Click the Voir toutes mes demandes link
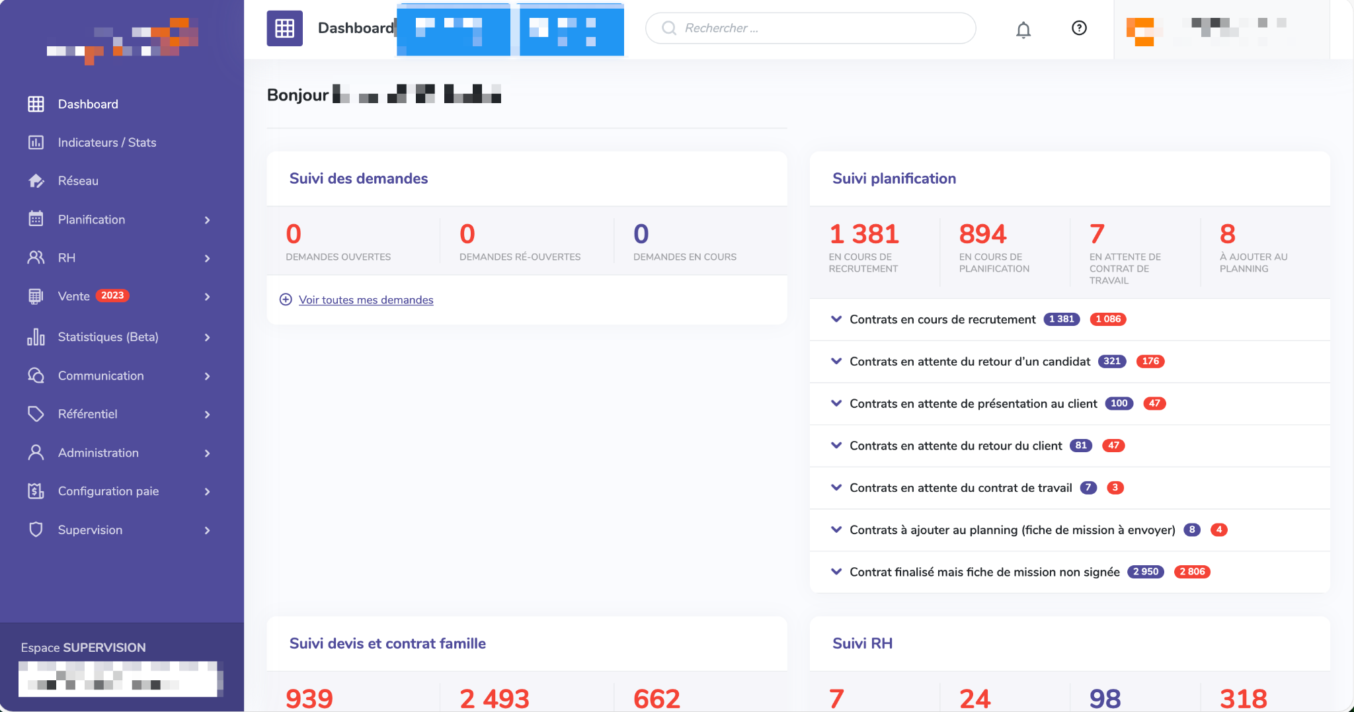 coord(366,300)
